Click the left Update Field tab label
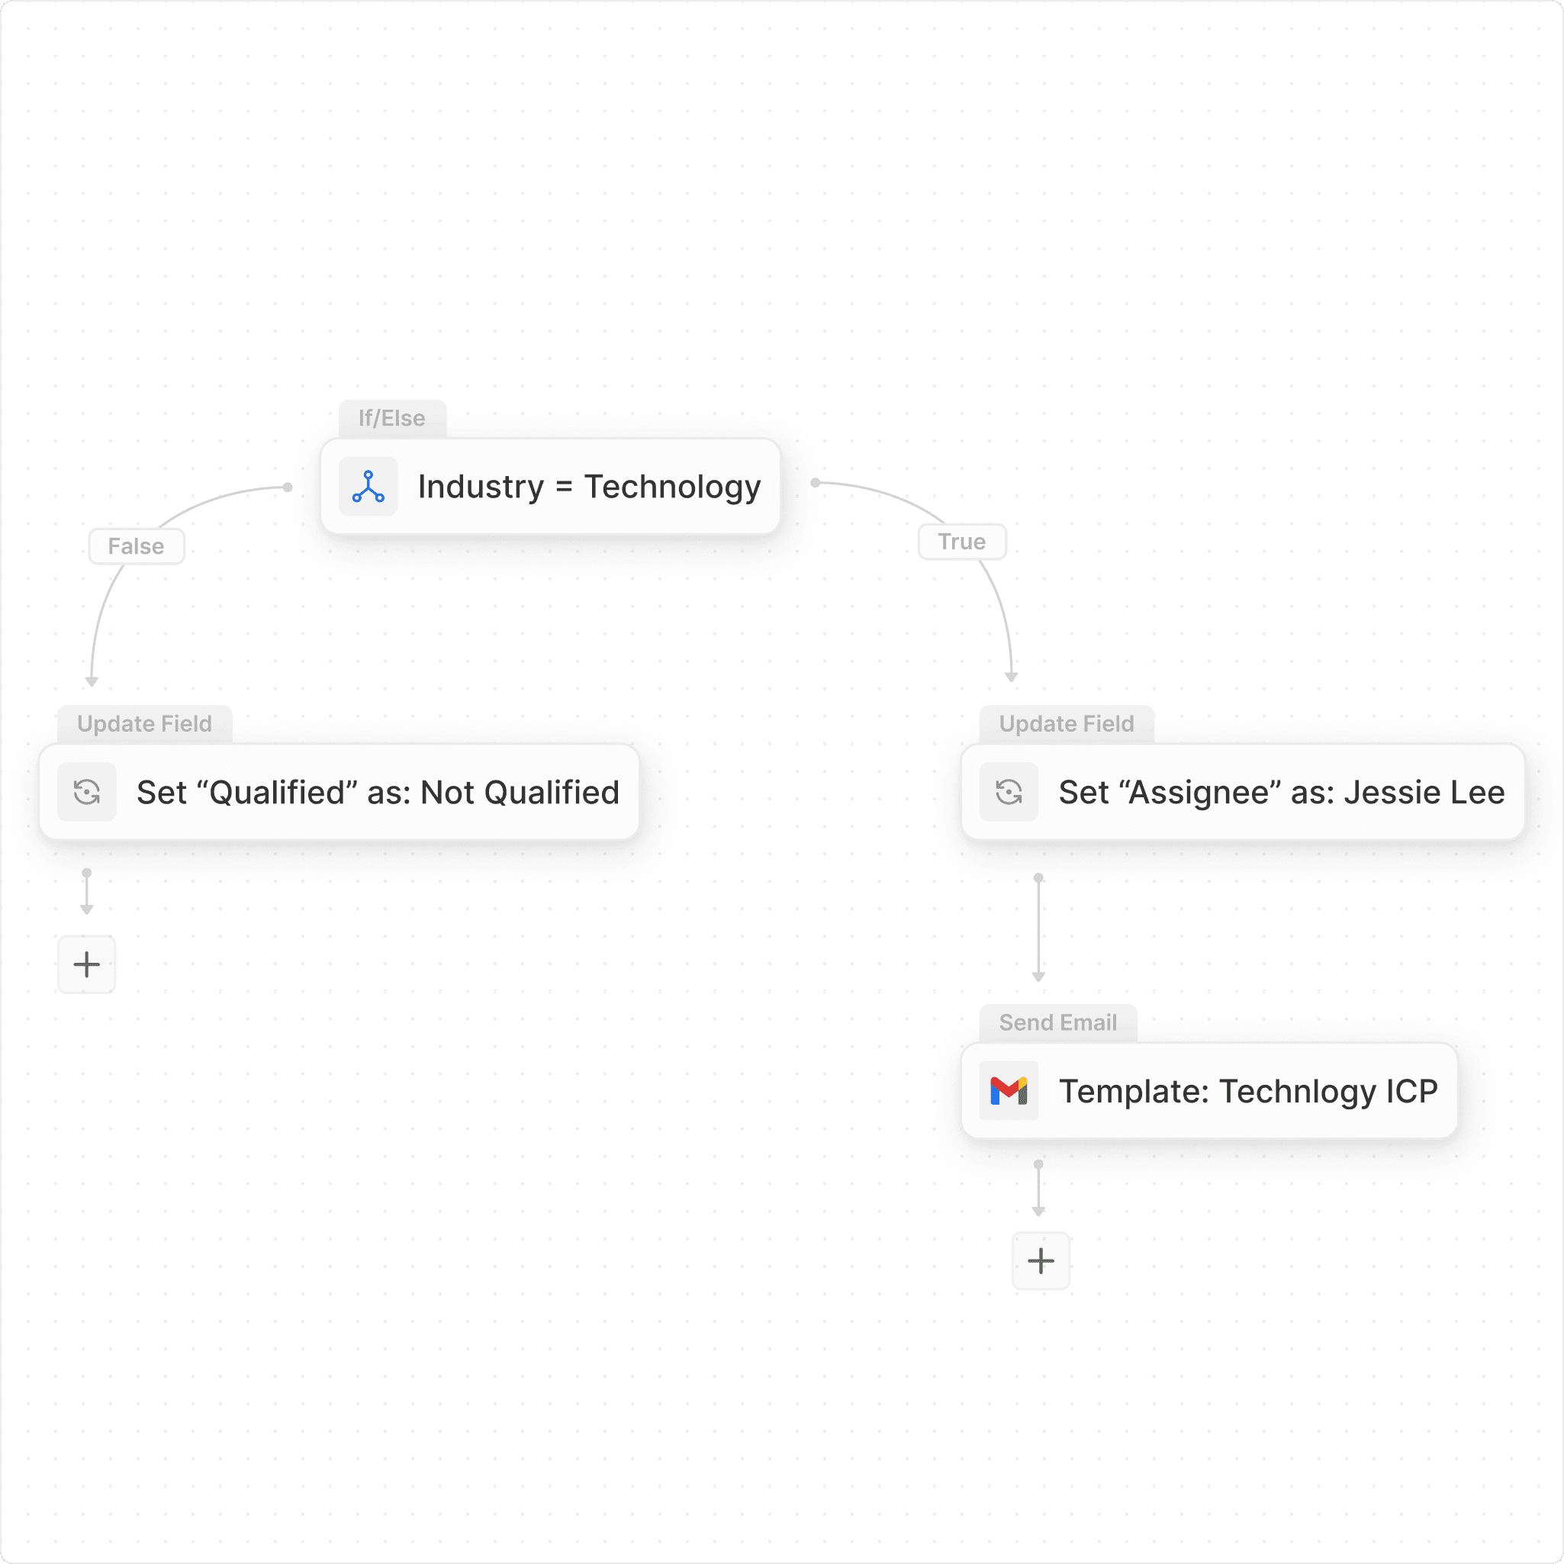This screenshot has height=1564, width=1564. (x=144, y=724)
